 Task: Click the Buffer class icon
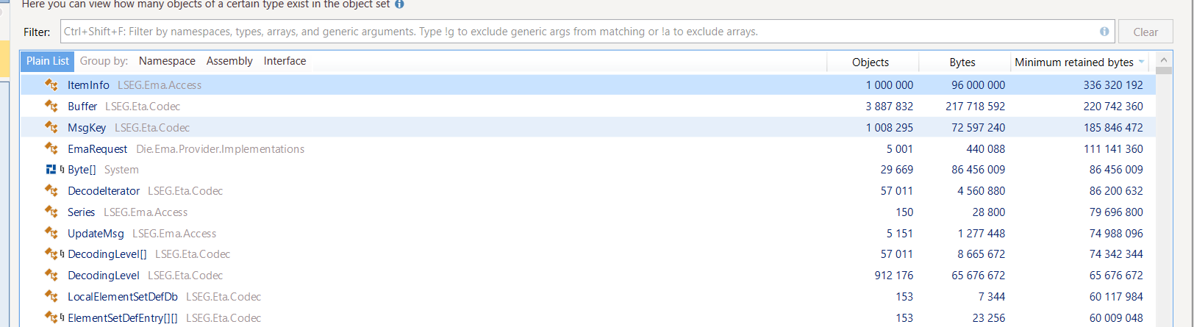[x=51, y=106]
